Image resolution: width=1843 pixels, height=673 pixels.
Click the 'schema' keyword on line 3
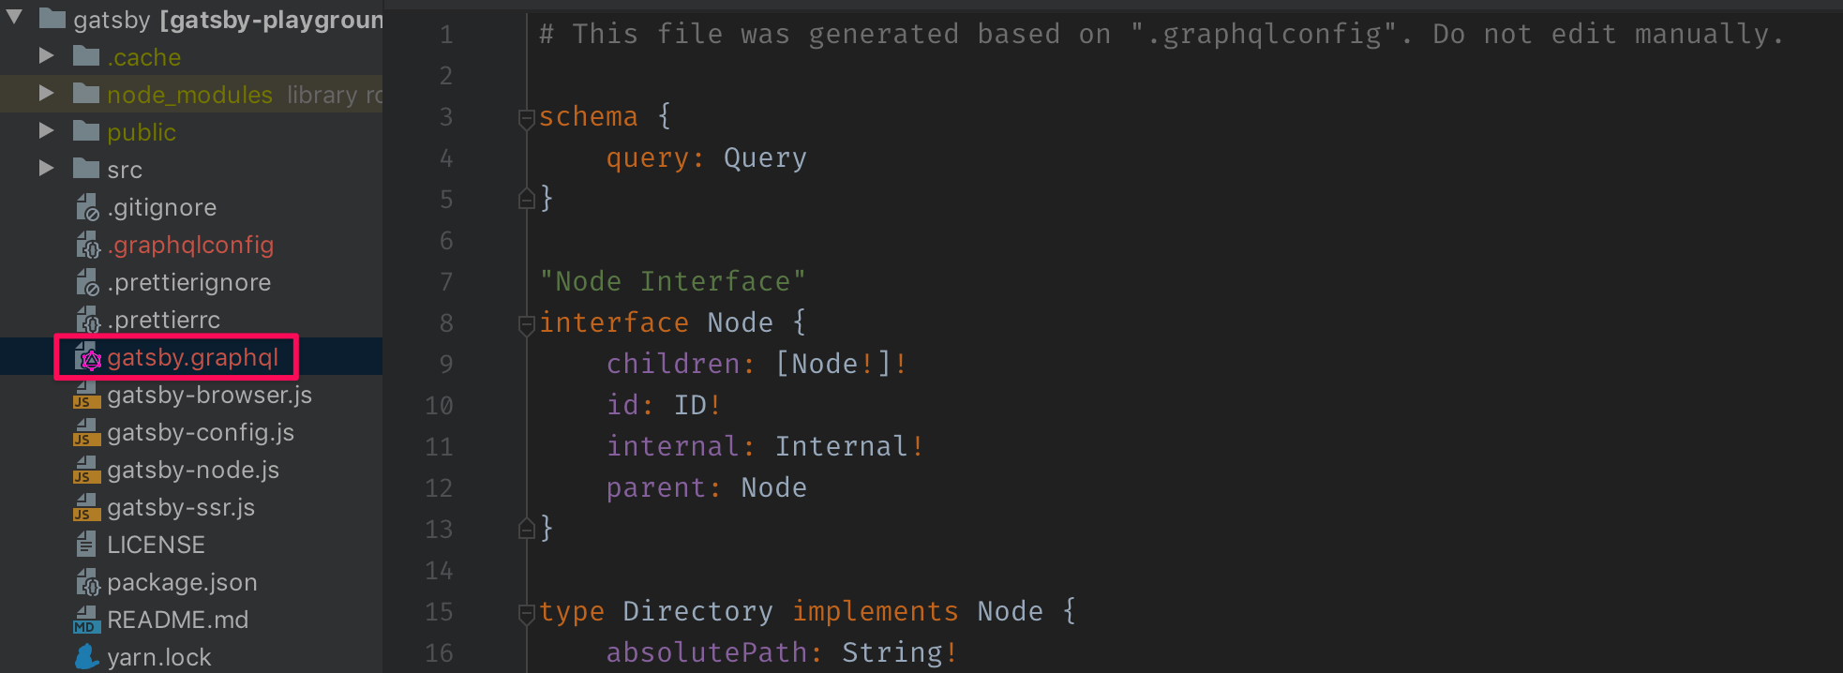click(x=589, y=117)
